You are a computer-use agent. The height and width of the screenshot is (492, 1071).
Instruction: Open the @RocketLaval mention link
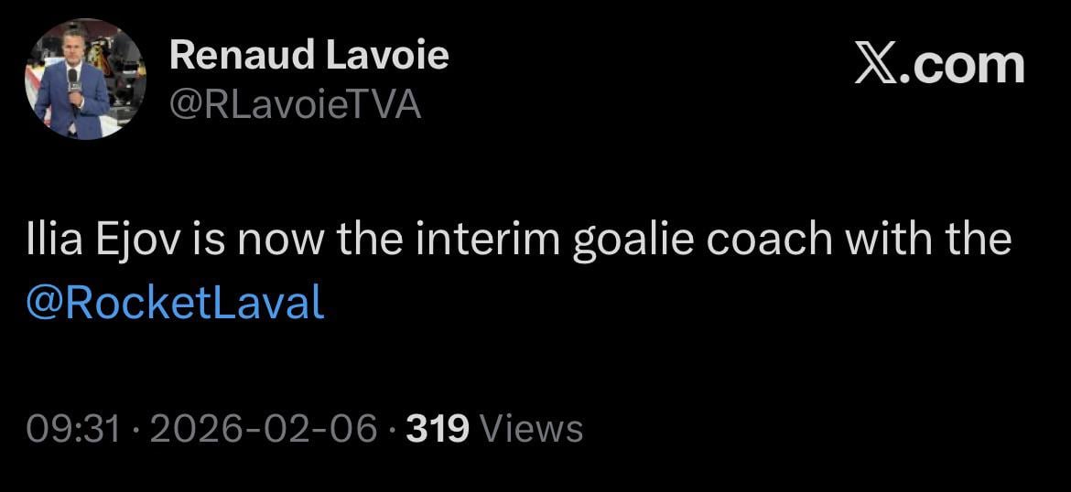click(176, 303)
